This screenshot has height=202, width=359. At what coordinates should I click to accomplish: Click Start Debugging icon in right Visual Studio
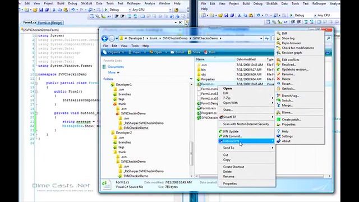291,15
